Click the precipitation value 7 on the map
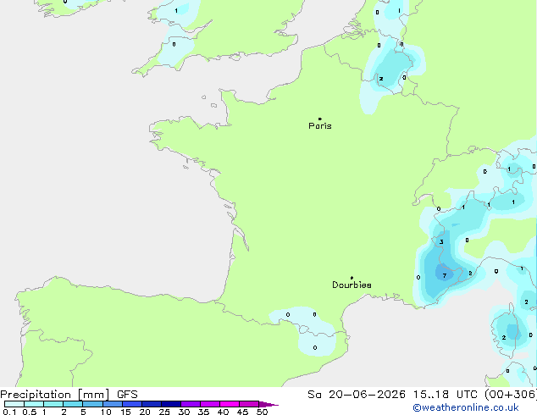This screenshot has height=415, width=537. pyautogui.click(x=445, y=275)
